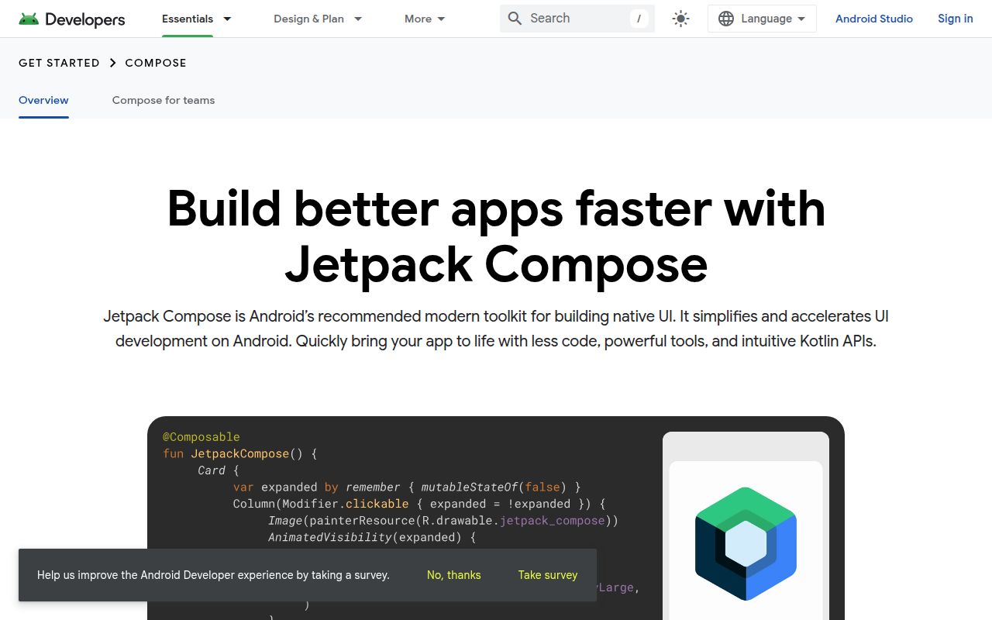Click the @Composable annotation in code
This screenshot has width=992, height=620.
pyautogui.click(x=201, y=437)
